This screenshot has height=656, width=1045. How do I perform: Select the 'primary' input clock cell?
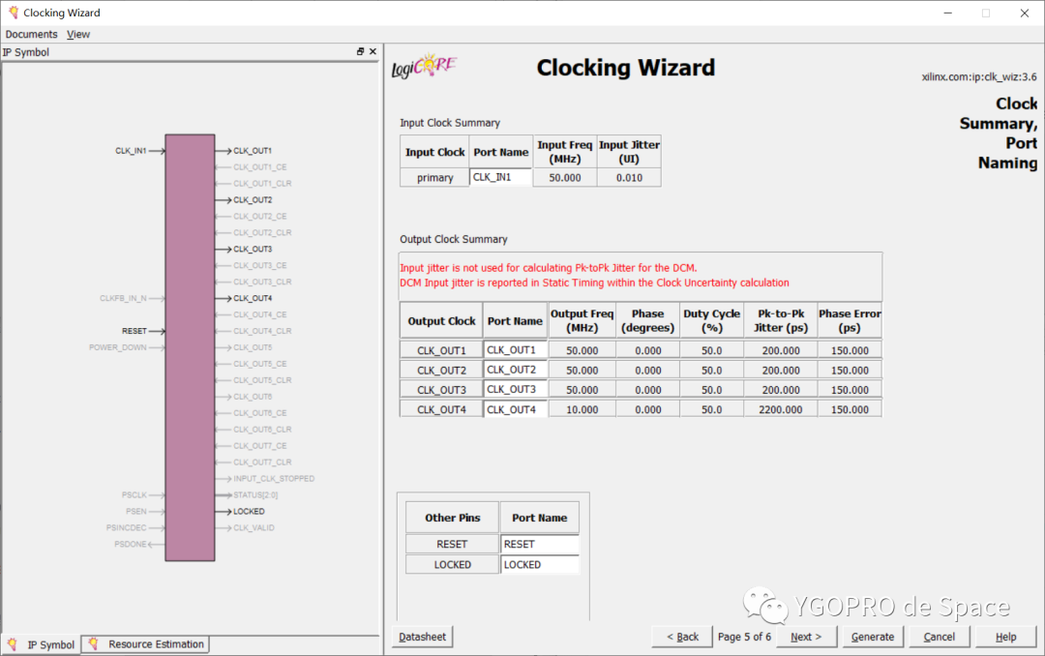click(x=434, y=177)
